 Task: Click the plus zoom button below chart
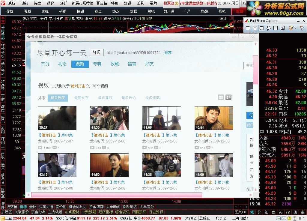coord(236,207)
